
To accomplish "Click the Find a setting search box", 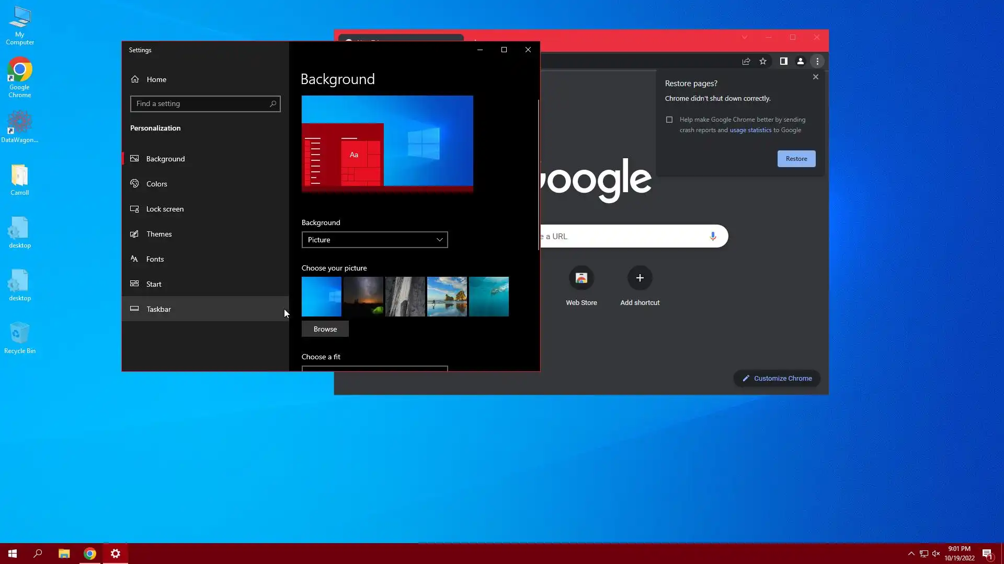I will [201, 104].
